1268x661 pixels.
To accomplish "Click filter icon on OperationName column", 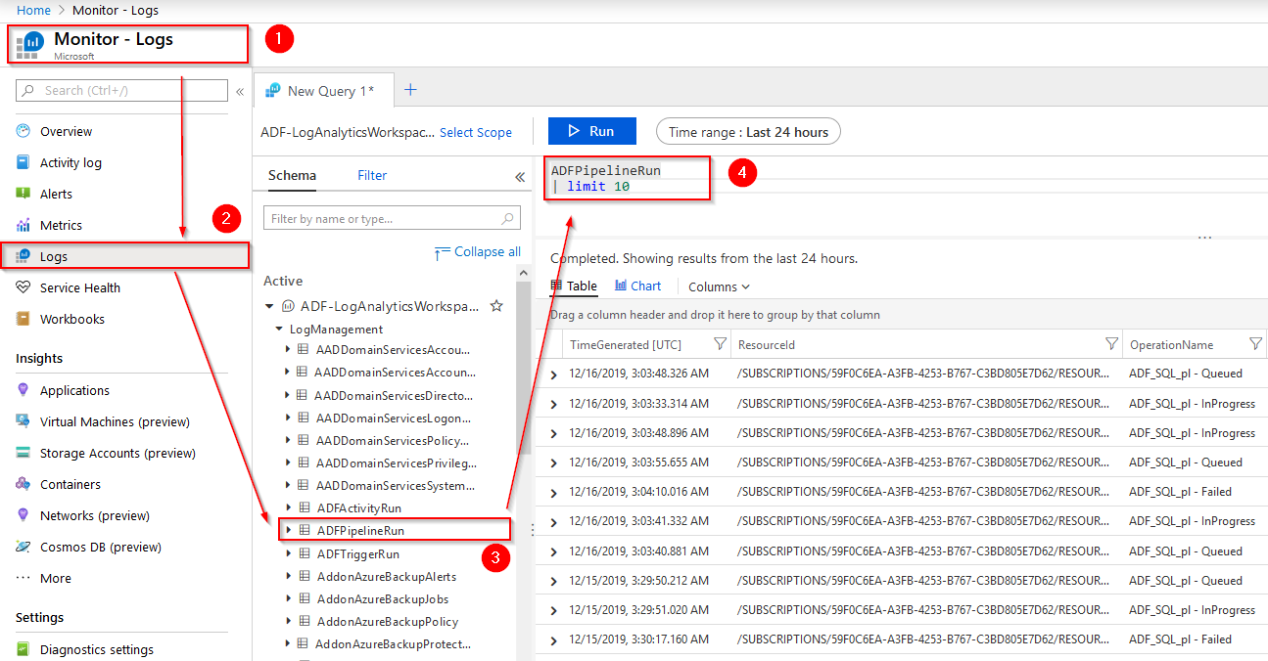I will pos(1256,344).
